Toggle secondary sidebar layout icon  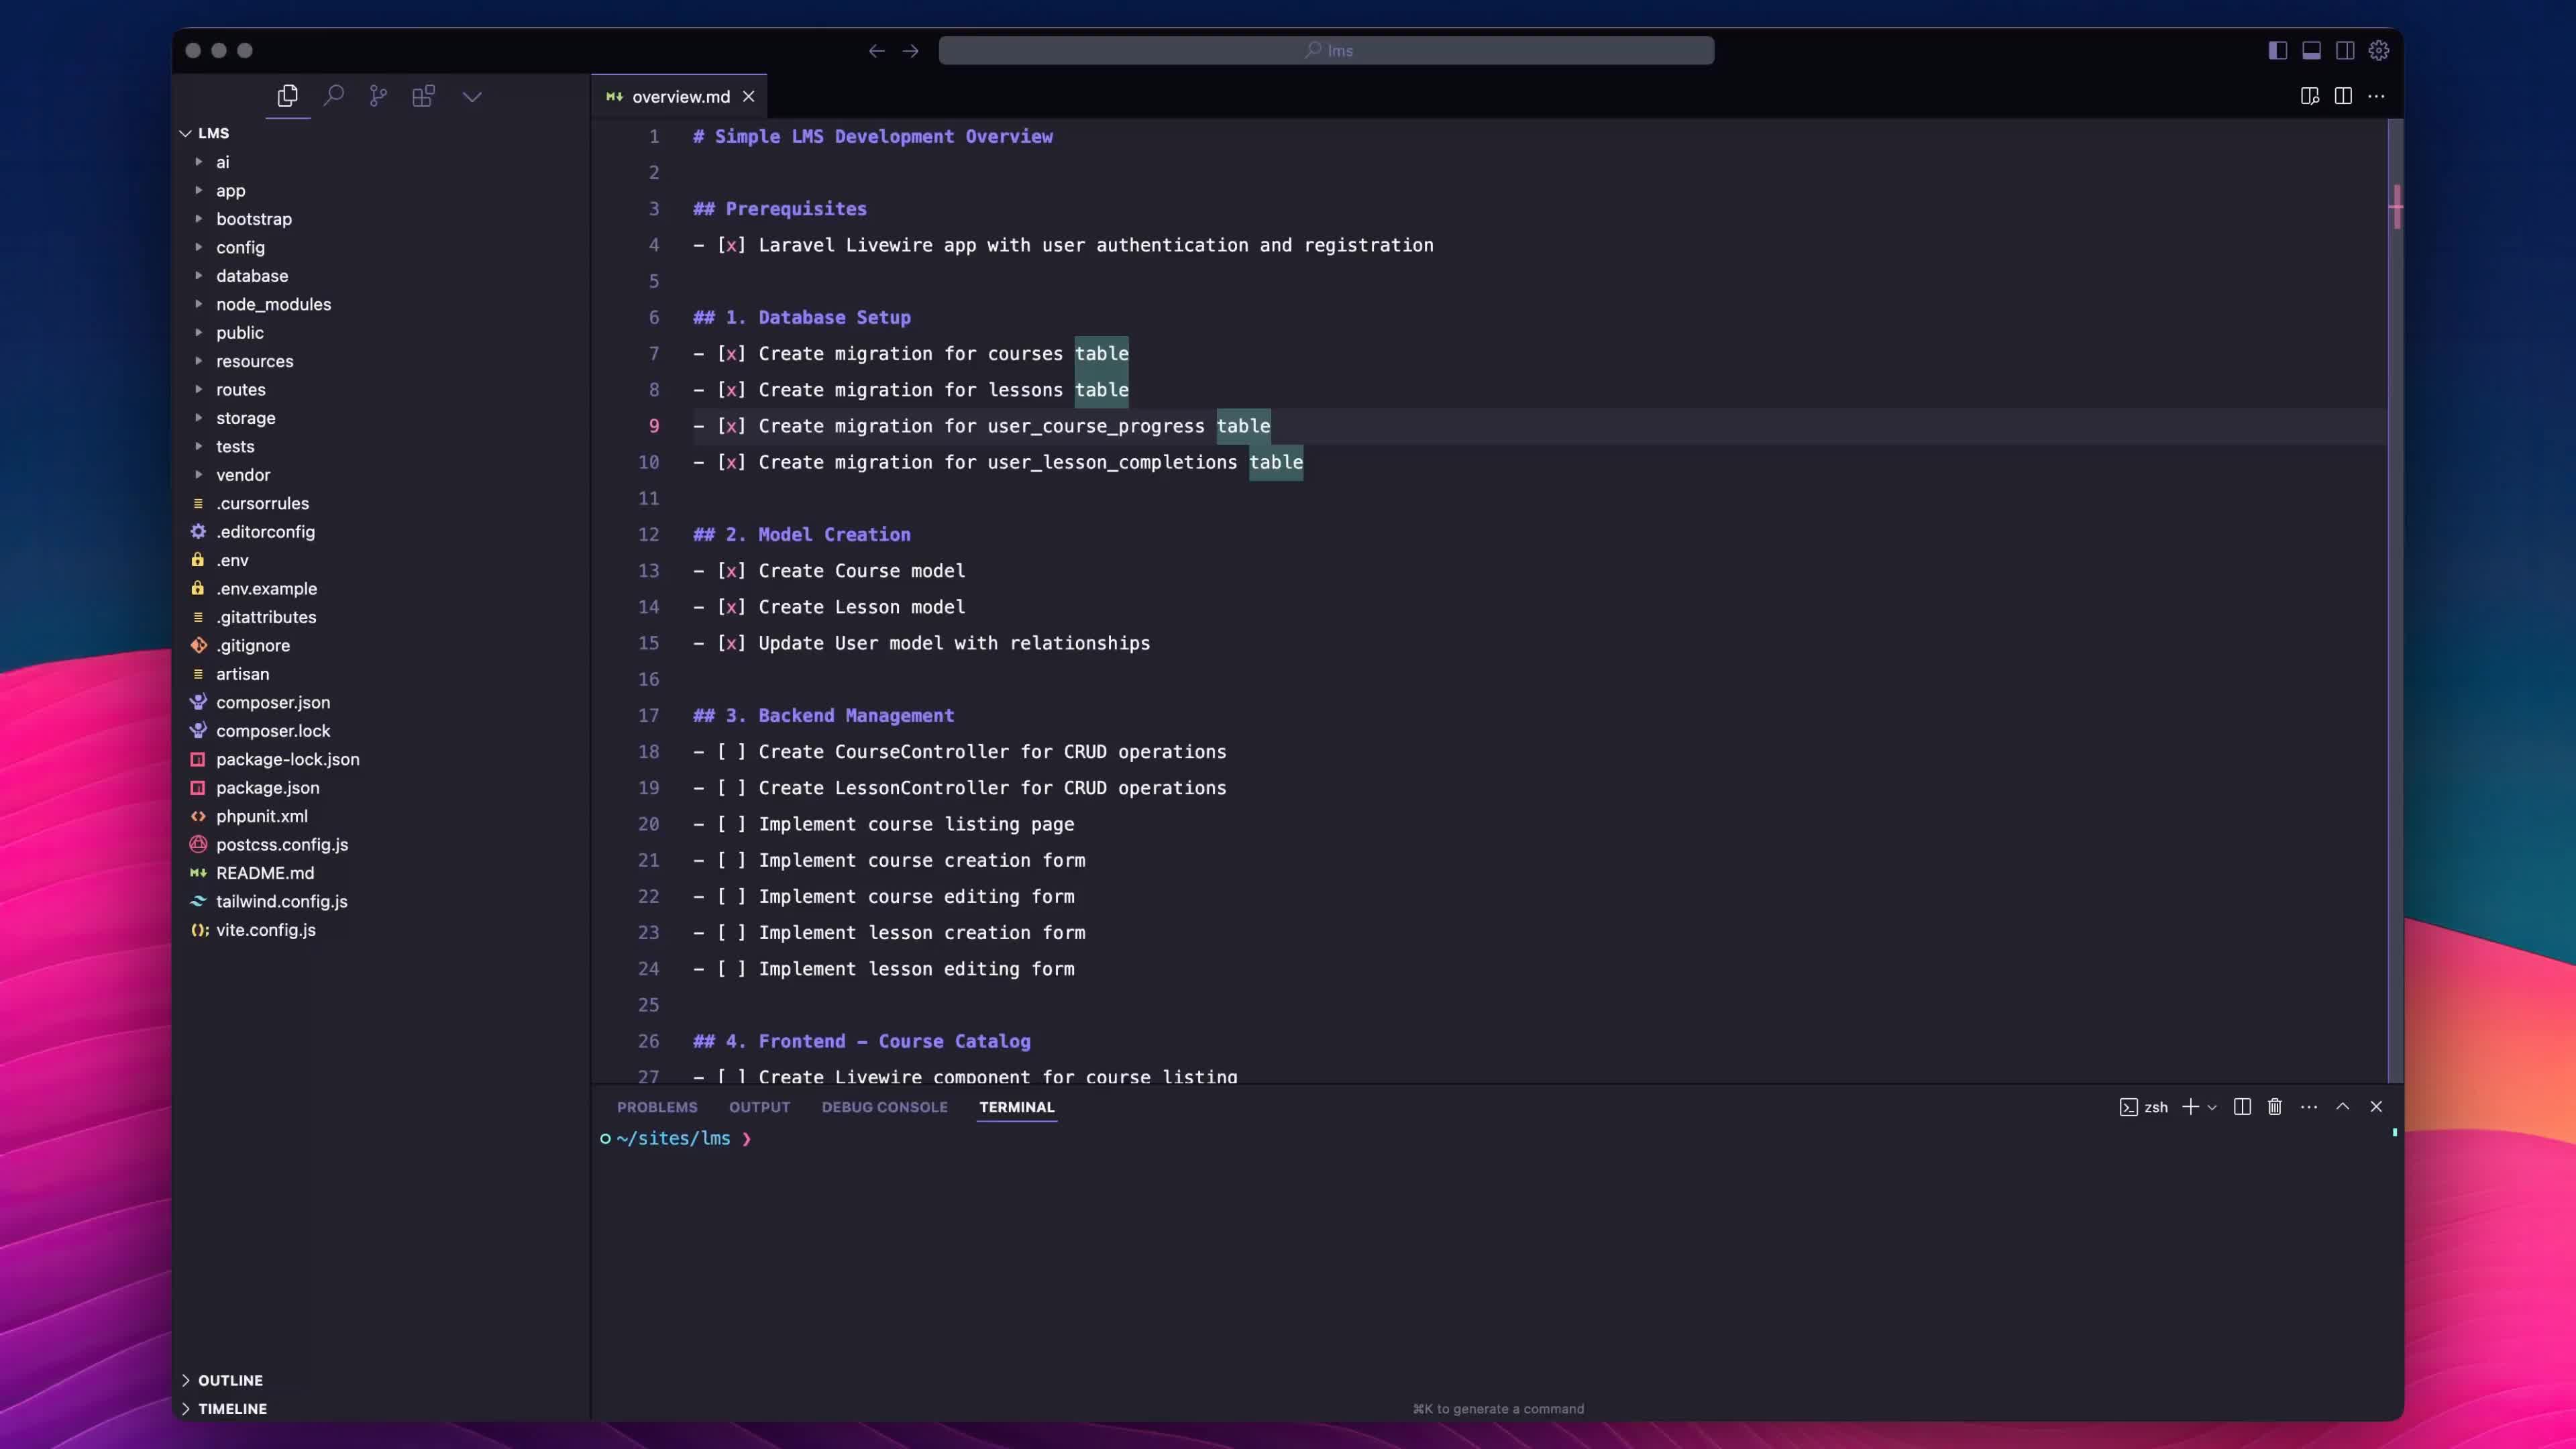coord(2345,51)
